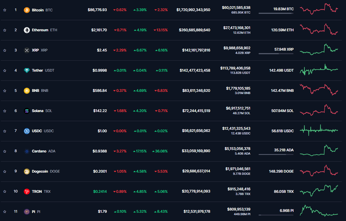Open Cardano's 7-day sparkline chart
This screenshot has width=346, height=221.
[x=319, y=150]
